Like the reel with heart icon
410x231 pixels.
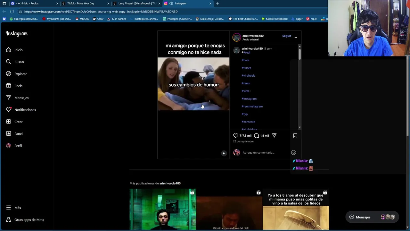click(x=236, y=136)
